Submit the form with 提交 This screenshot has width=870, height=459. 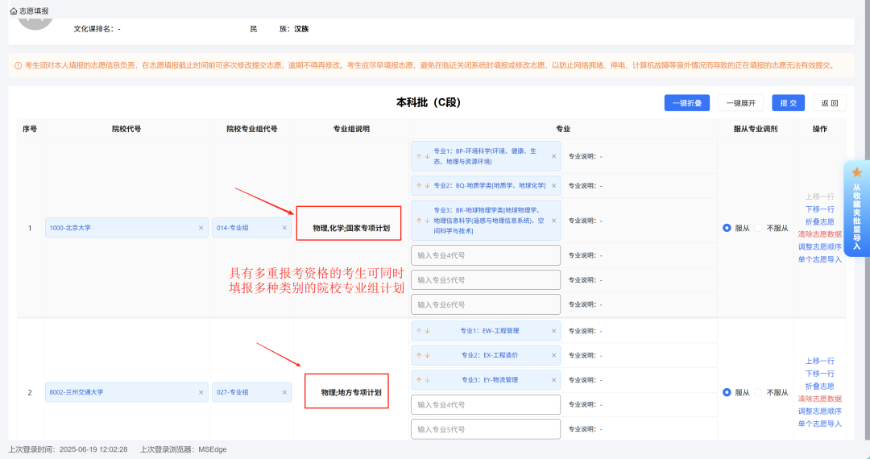pyautogui.click(x=789, y=103)
